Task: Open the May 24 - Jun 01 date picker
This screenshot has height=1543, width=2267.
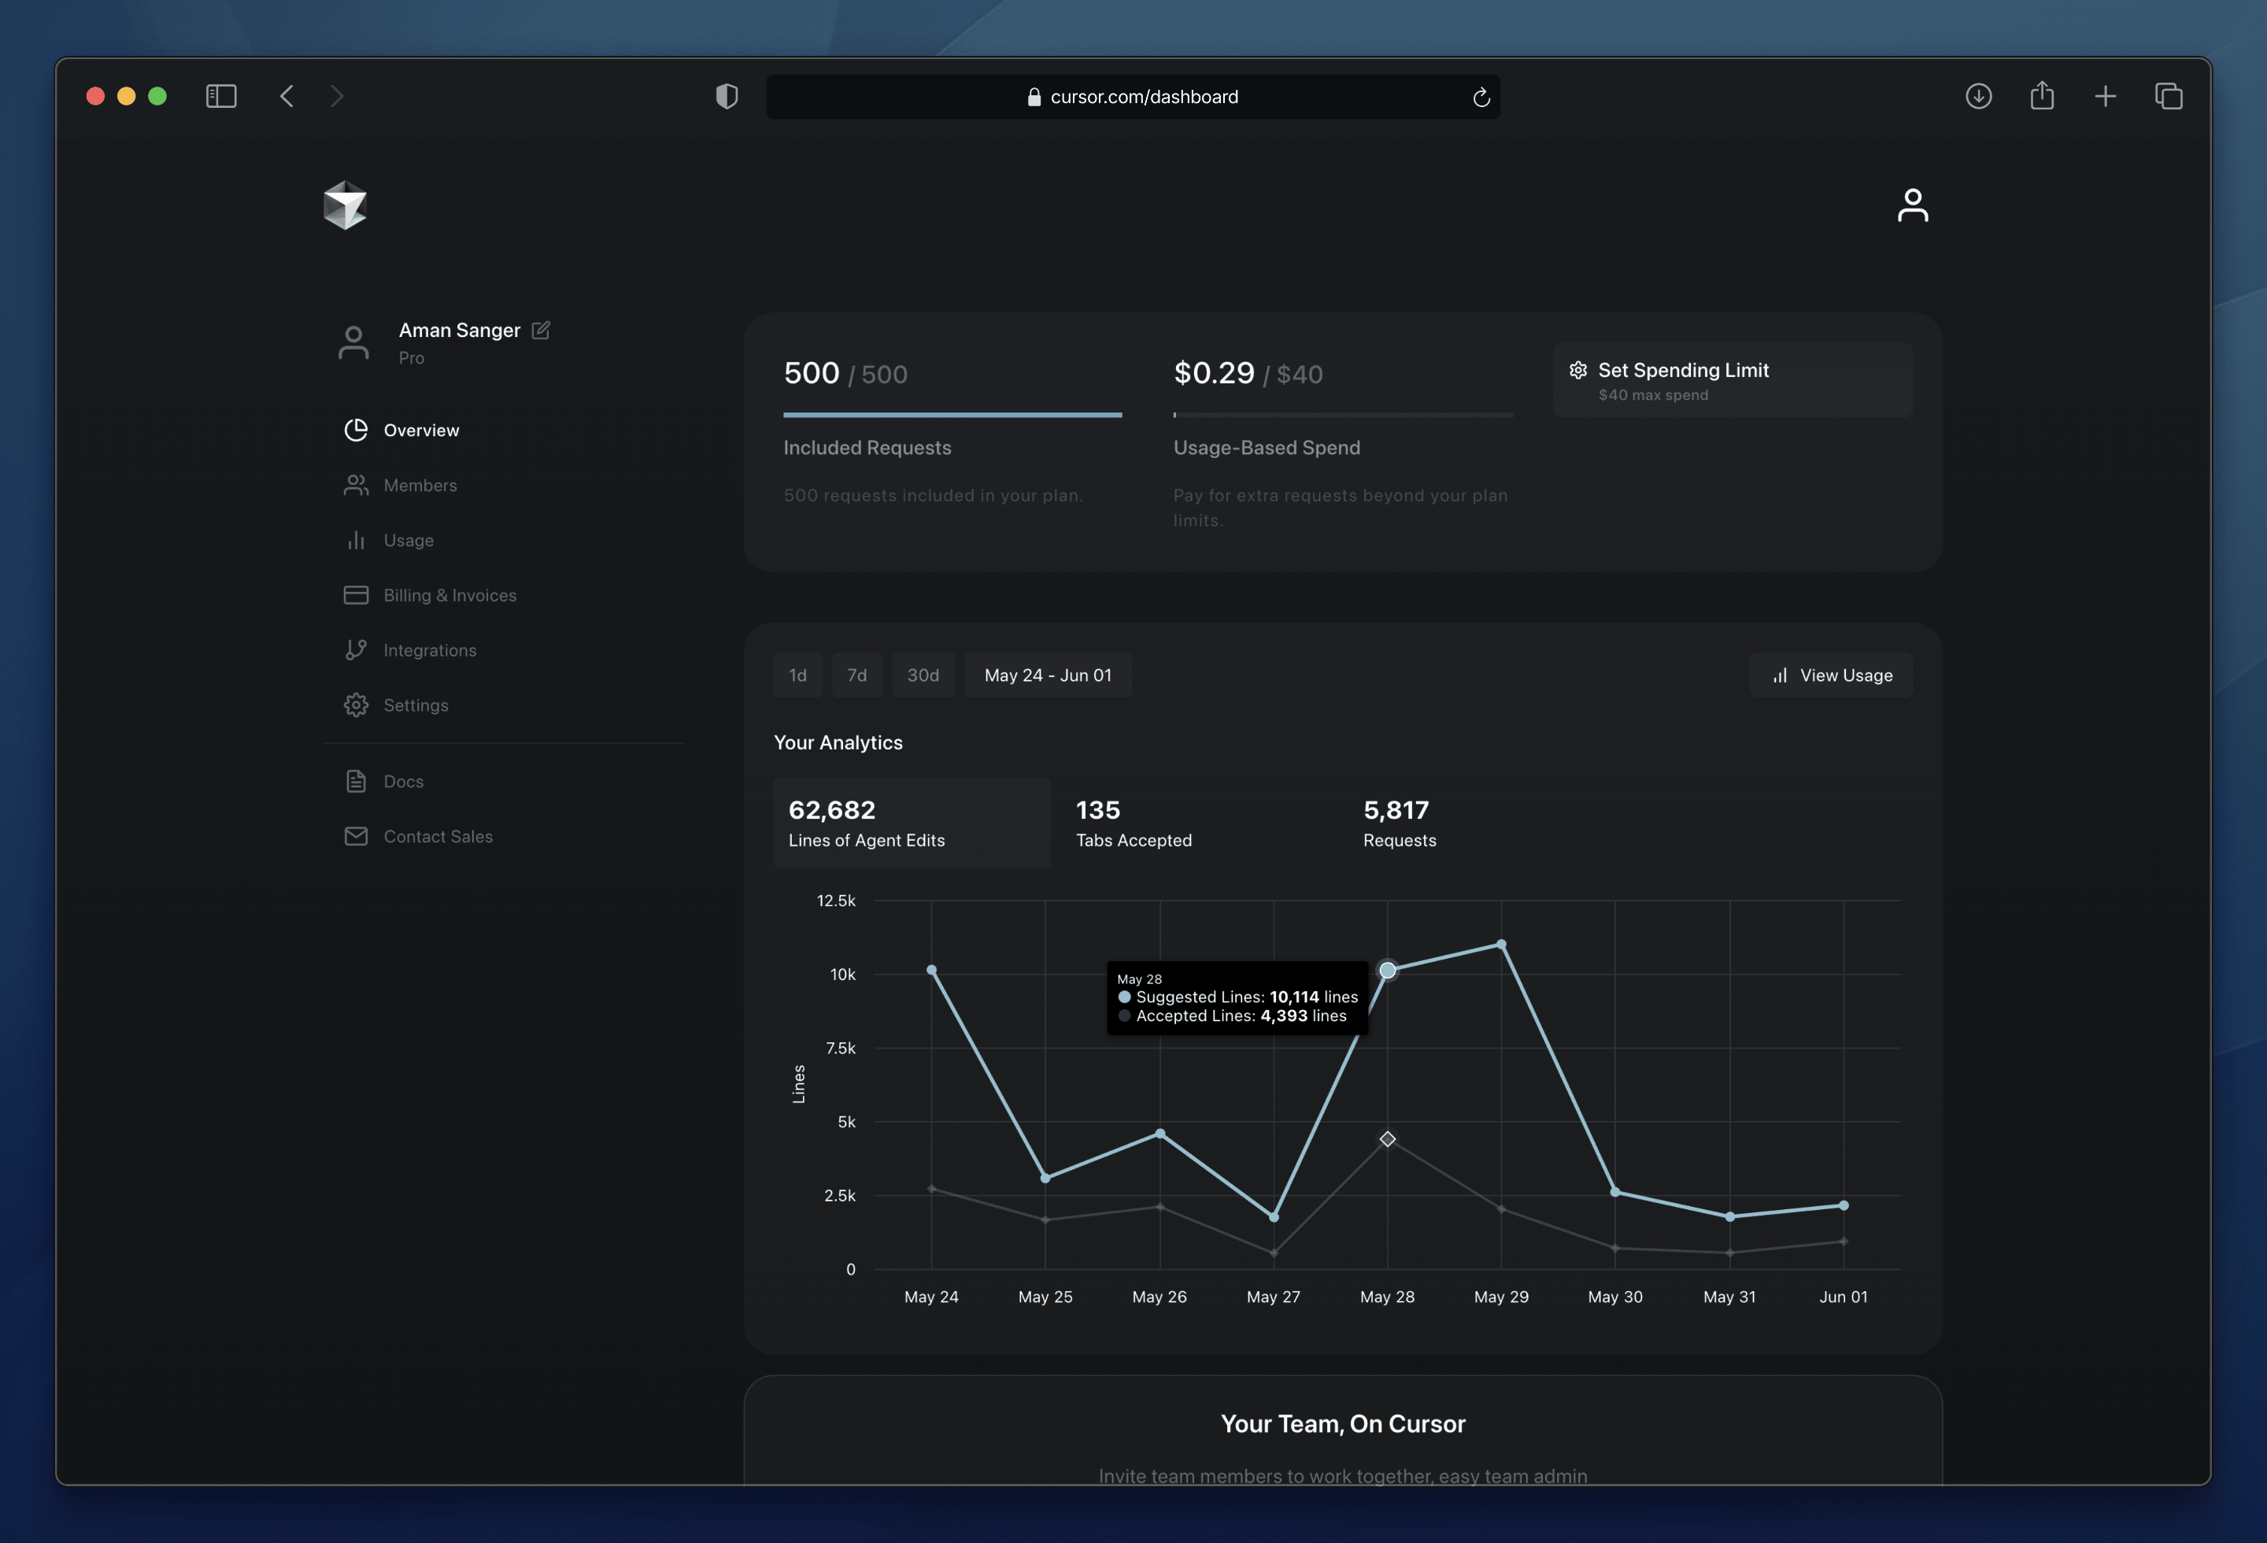Action: pyautogui.click(x=1048, y=675)
